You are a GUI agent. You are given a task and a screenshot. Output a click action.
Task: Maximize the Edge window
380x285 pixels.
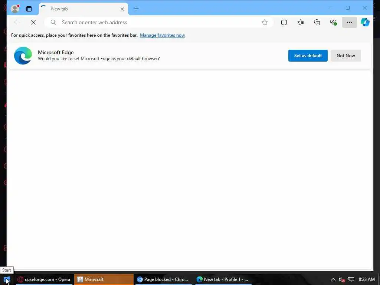point(347,8)
